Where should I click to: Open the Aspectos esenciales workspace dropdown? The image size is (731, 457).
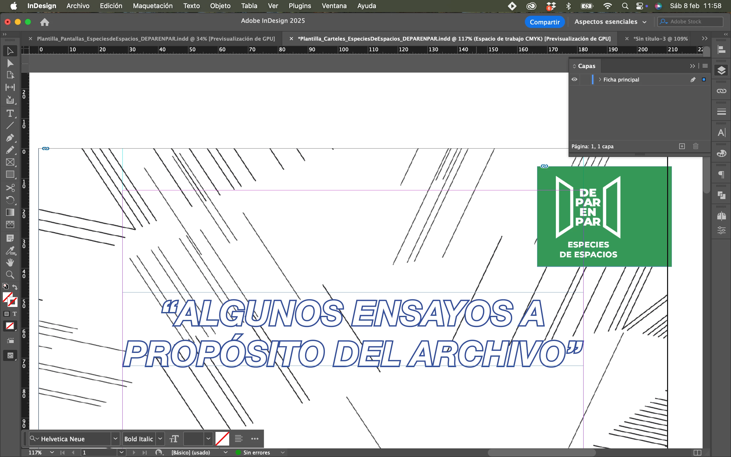click(610, 22)
